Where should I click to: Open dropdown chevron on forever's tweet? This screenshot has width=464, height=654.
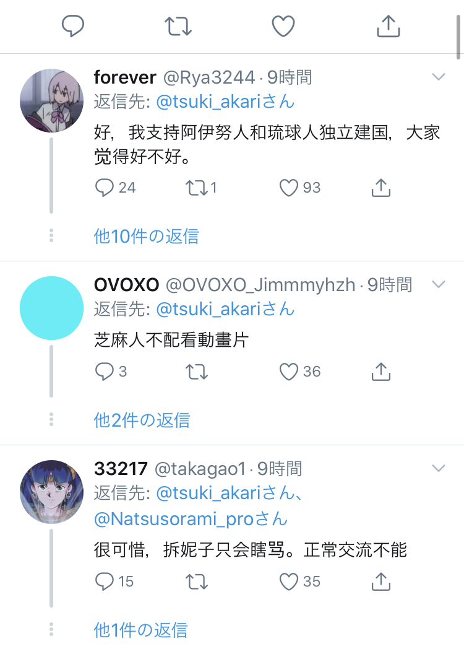coord(439,77)
